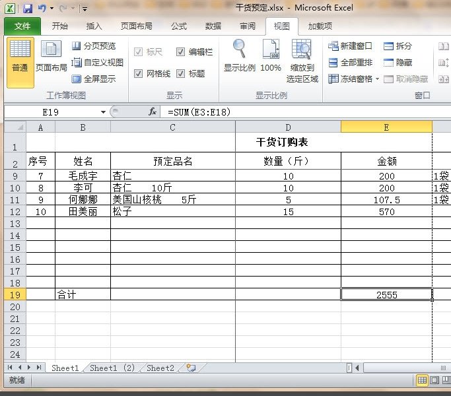Screen dimensions: 451x396
Task: Click the insert new worksheet icon
Action: click(191, 368)
